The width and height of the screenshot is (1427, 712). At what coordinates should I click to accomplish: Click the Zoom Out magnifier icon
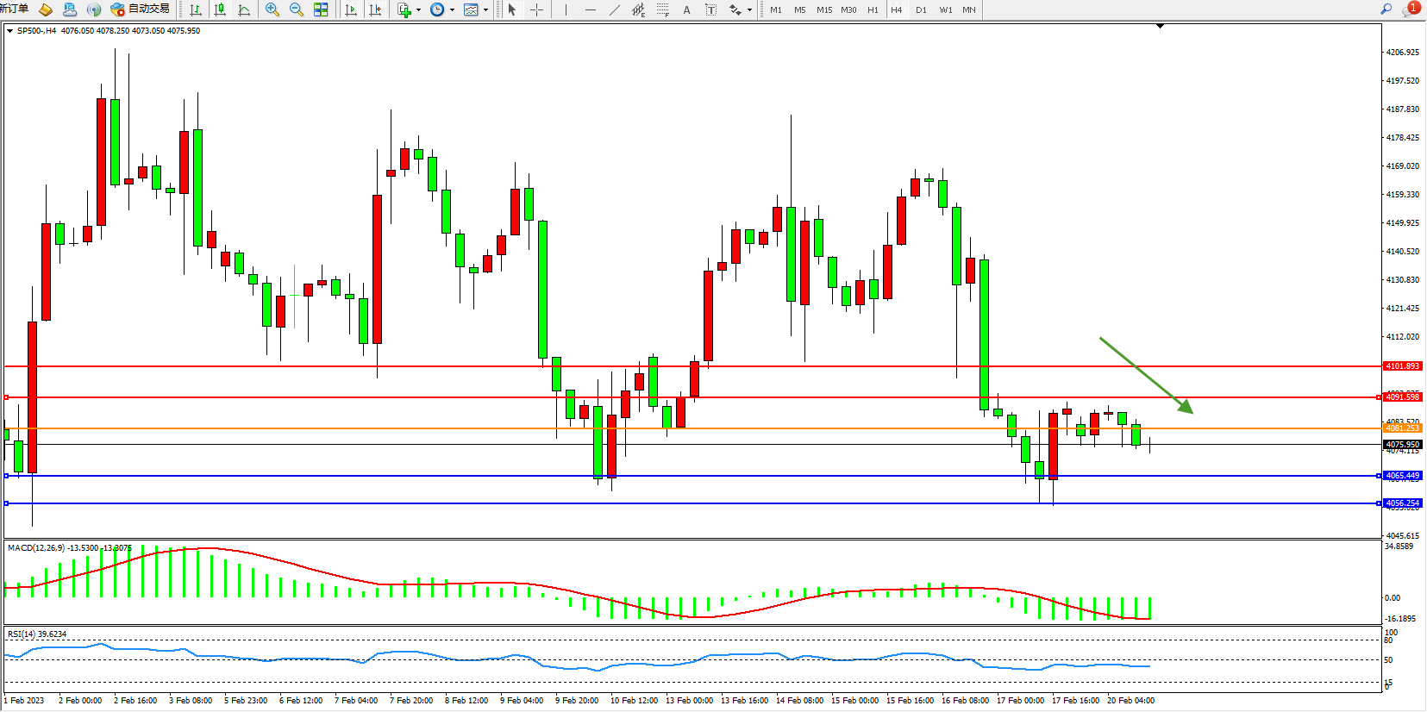pos(297,9)
